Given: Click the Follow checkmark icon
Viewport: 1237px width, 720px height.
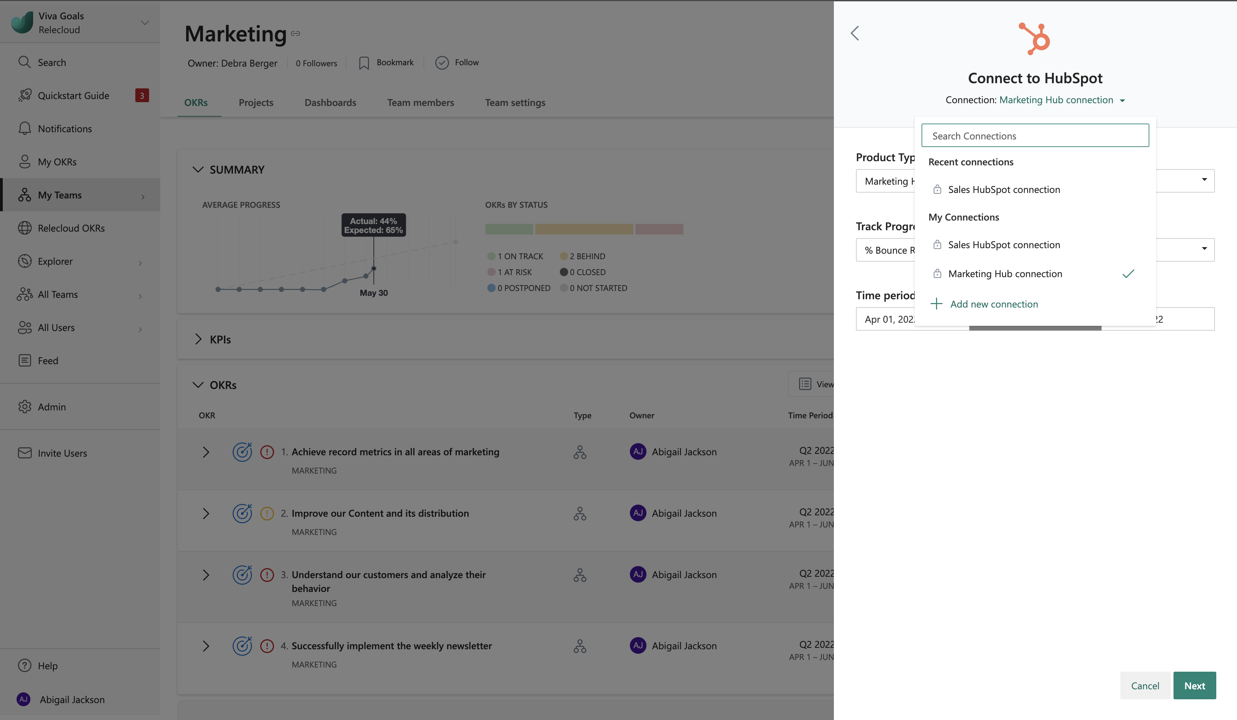Looking at the screenshot, I should click(x=442, y=63).
